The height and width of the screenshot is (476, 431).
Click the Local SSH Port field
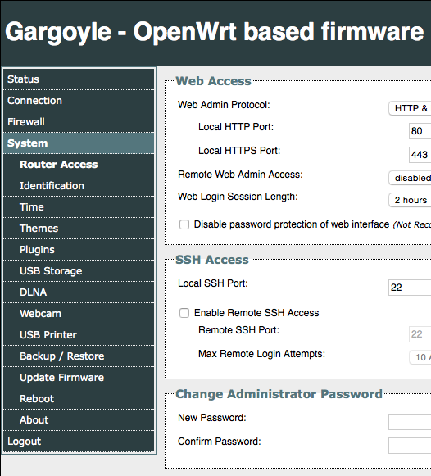[x=410, y=288]
